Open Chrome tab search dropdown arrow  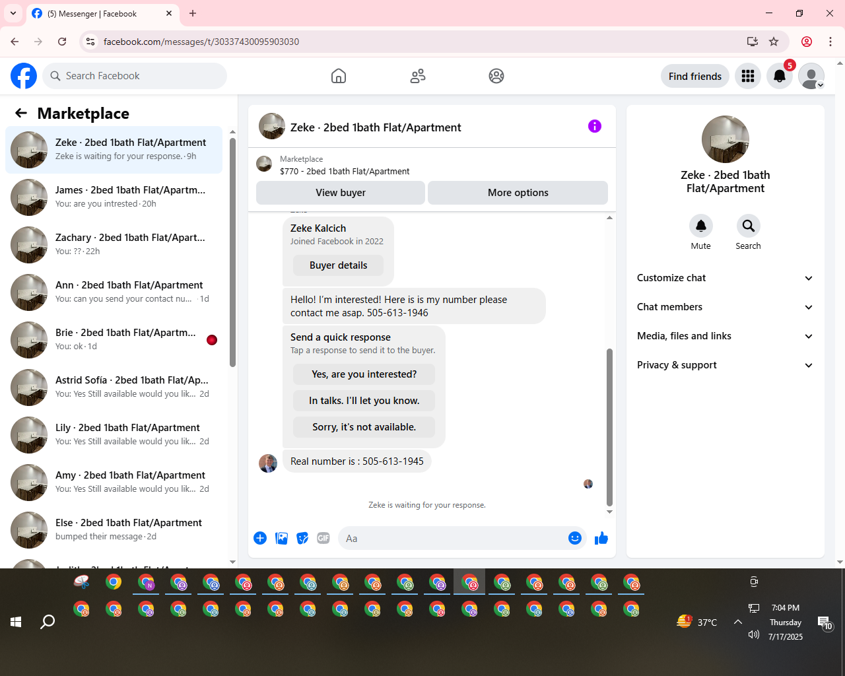click(x=13, y=13)
